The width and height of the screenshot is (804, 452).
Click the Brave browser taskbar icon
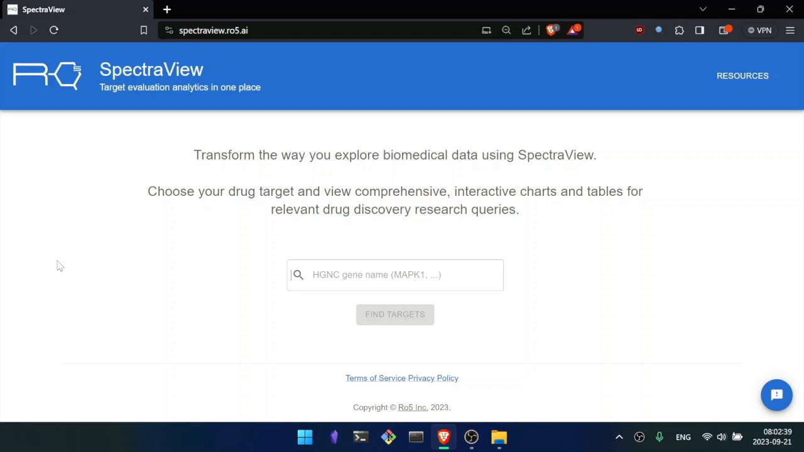click(x=443, y=437)
